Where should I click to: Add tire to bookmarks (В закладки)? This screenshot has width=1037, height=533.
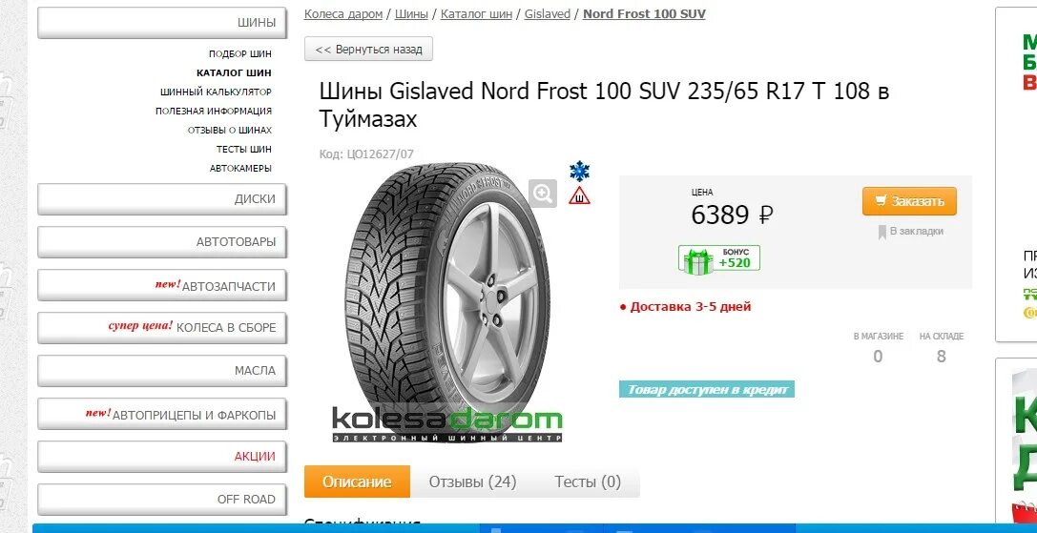(x=910, y=232)
